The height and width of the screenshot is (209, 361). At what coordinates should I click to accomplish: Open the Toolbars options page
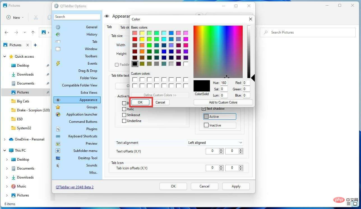click(91, 56)
